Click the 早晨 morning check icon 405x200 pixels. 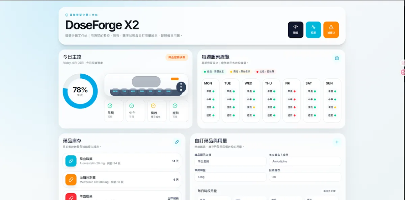click(110, 106)
